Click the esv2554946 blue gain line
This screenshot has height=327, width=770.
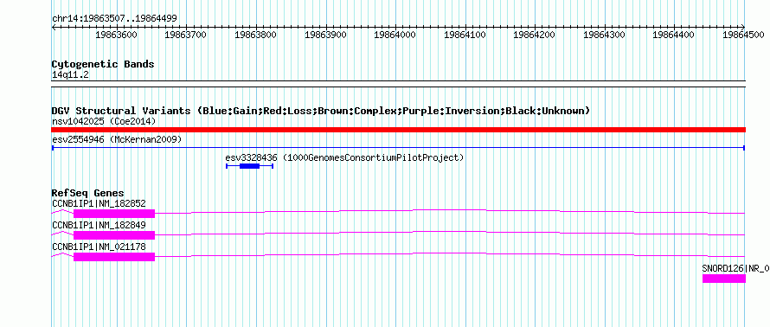[398, 148]
